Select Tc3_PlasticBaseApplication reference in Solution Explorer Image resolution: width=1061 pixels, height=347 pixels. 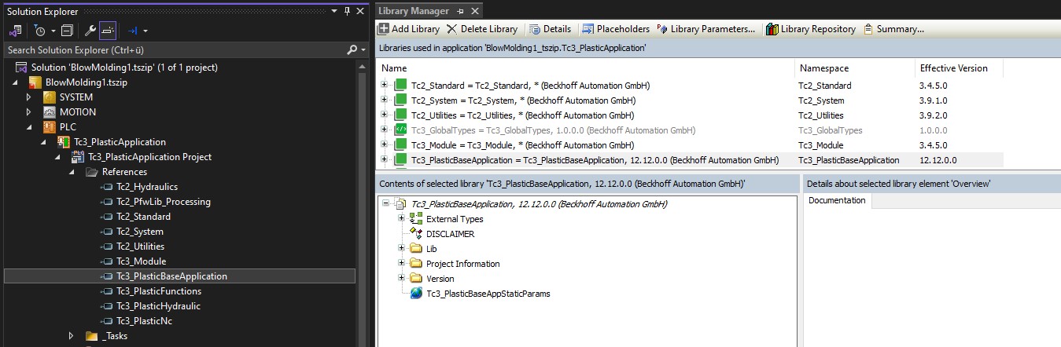pyautogui.click(x=171, y=276)
